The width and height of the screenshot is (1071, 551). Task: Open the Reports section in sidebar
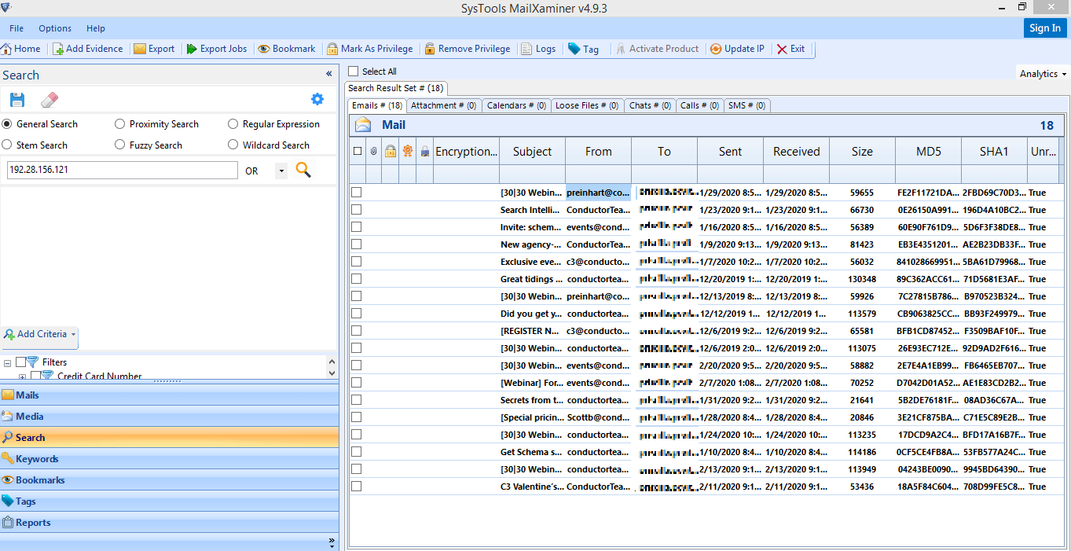(170, 523)
